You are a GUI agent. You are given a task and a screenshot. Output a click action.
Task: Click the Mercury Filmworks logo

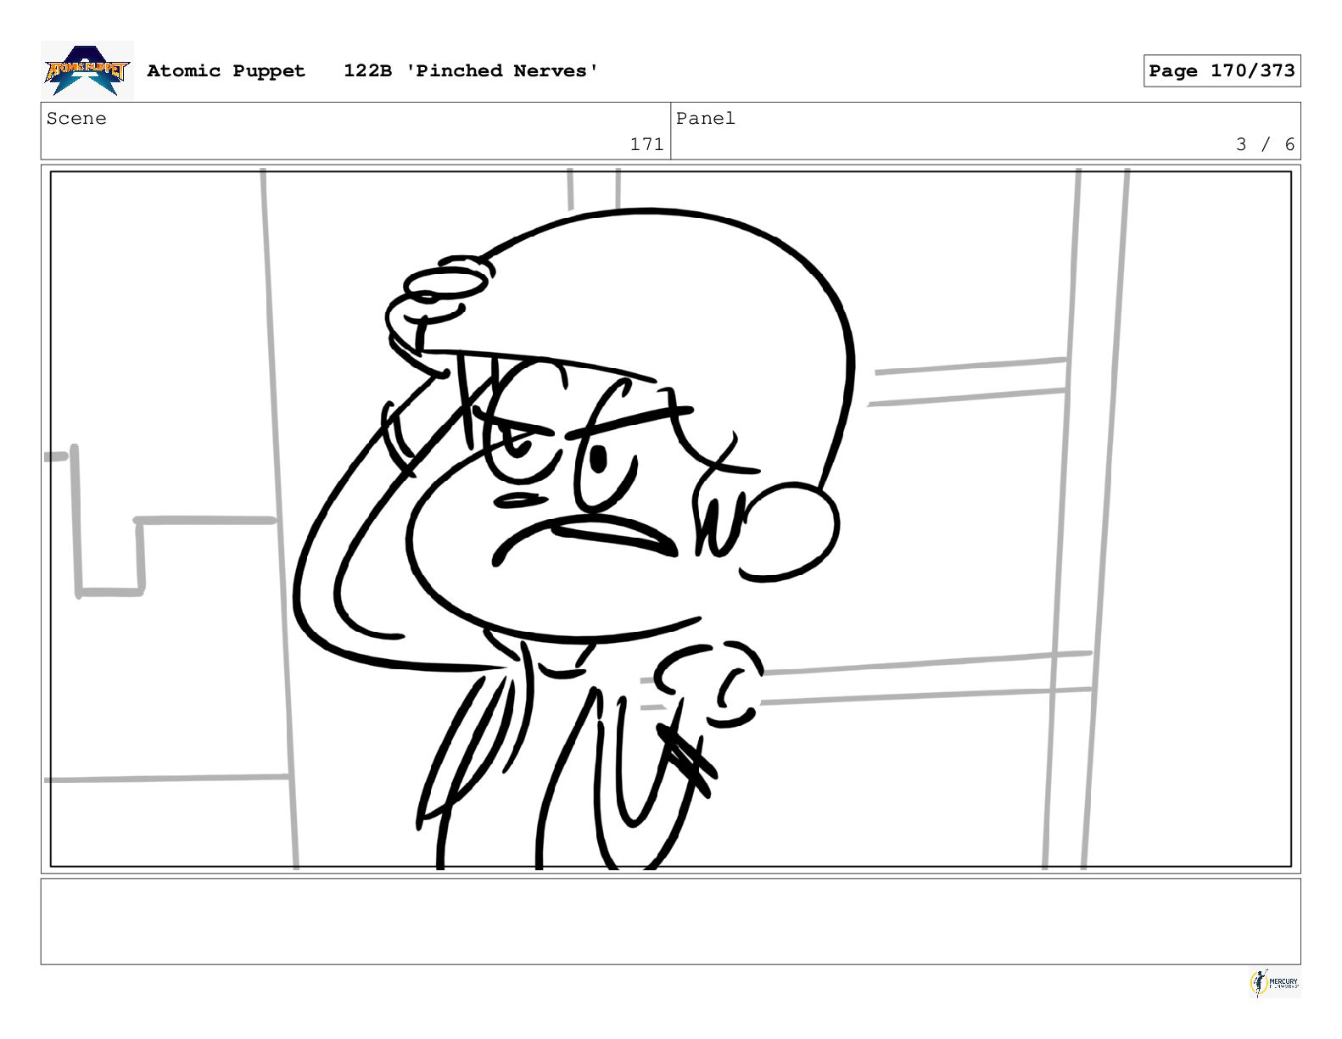1274,983
